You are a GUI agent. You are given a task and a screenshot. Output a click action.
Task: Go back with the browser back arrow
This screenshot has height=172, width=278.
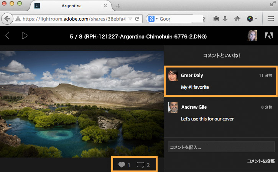tap(7, 19)
